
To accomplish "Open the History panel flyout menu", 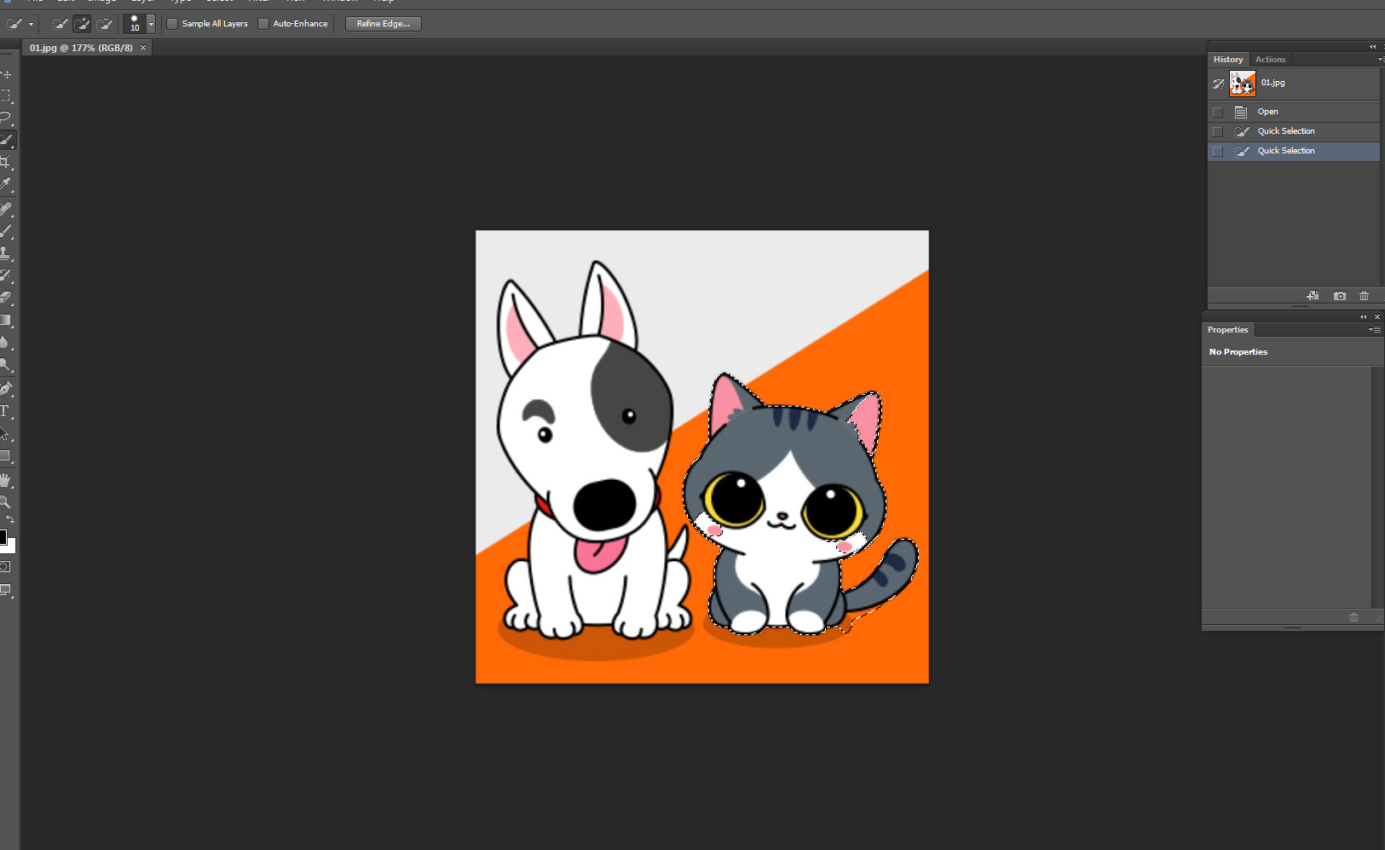I will (x=1380, y=60).
